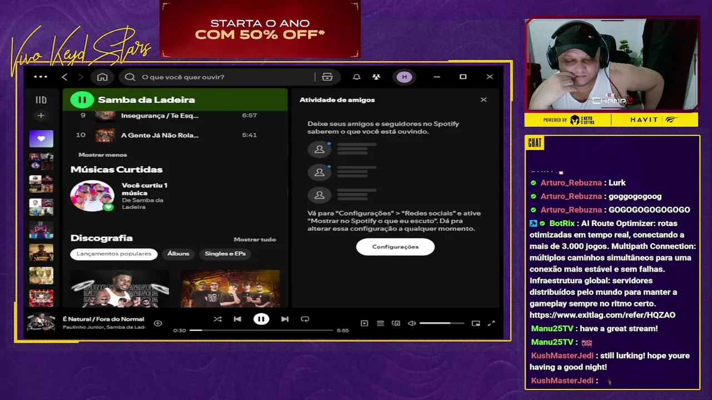Open the Danada playlist thumbnail in sidebar
Screen dimensions: 712x400
tap(41, 298)
